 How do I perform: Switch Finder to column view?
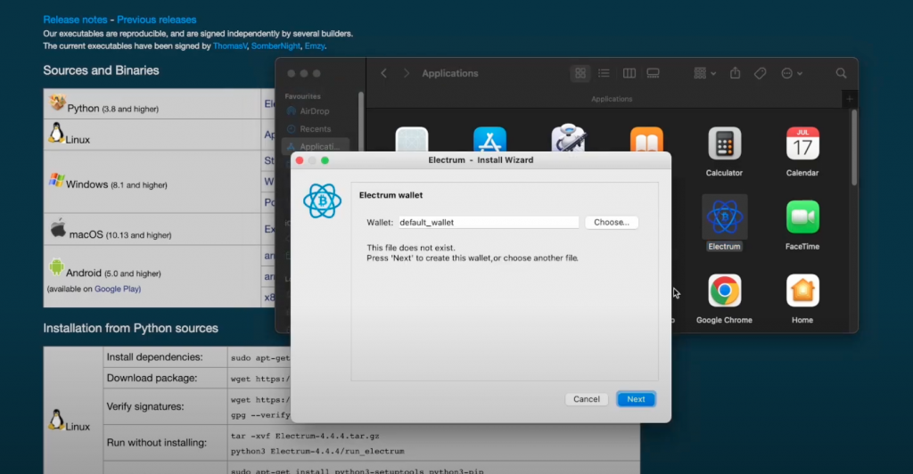629,73
